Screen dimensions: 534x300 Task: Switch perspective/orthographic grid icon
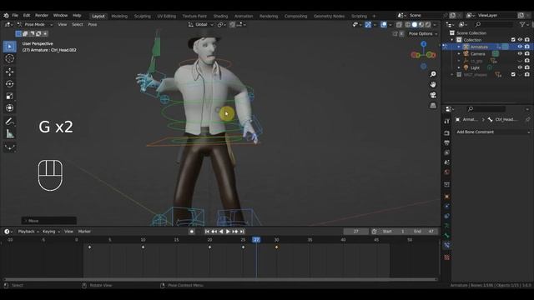pos(433,106)
